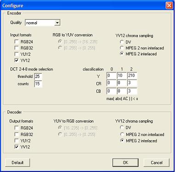
Task: Choose MPEG 2 non interlaced in Encoder
Action: (122, 48)
